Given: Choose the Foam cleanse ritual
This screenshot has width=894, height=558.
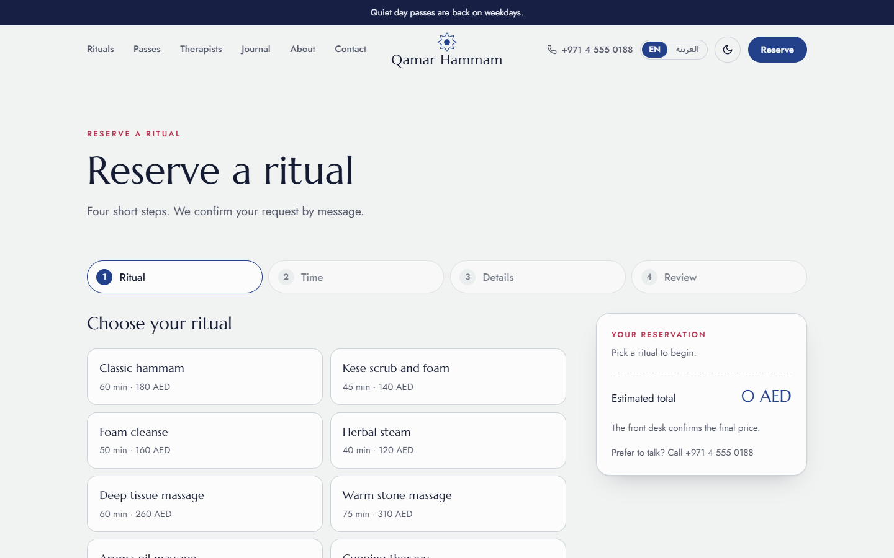Looking at the screenshot, I should pyautogui.click(x=205, y=440).
